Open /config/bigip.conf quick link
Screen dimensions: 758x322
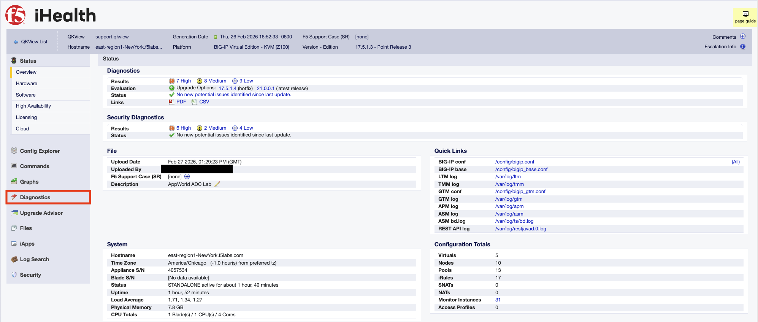pos(515,162)
